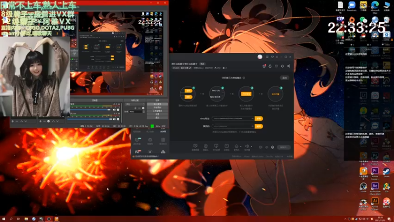The width and height of the screenshot is (394, 222).
Task: Open settings gear of second mixer channel
Action: [x=118, y=119]
